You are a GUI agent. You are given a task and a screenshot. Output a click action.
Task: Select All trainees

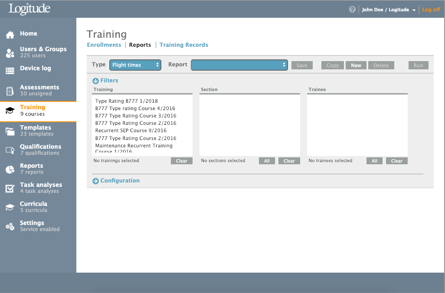point(374,161)
